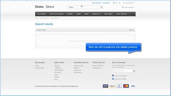The width and height of the screenshot is (171, 96).
Task: Click the Find us on Facebook link
Action: coord(121,76)
